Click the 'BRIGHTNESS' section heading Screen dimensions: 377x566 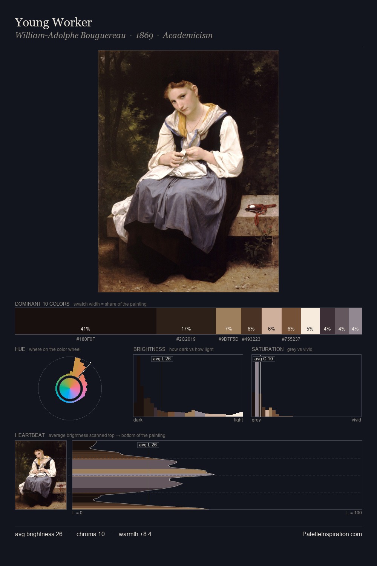point(149,349)
